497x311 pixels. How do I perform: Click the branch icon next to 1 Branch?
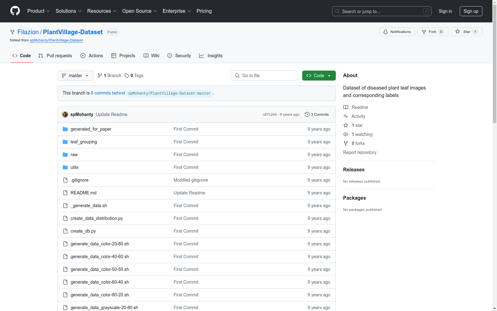coord(100,76)
